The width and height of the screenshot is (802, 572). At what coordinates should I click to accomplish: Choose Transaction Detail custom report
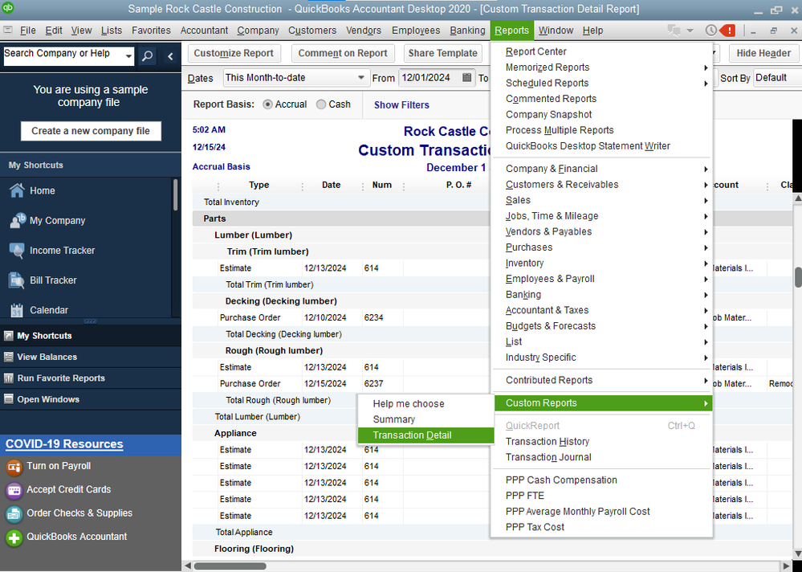tap(425, 435)
